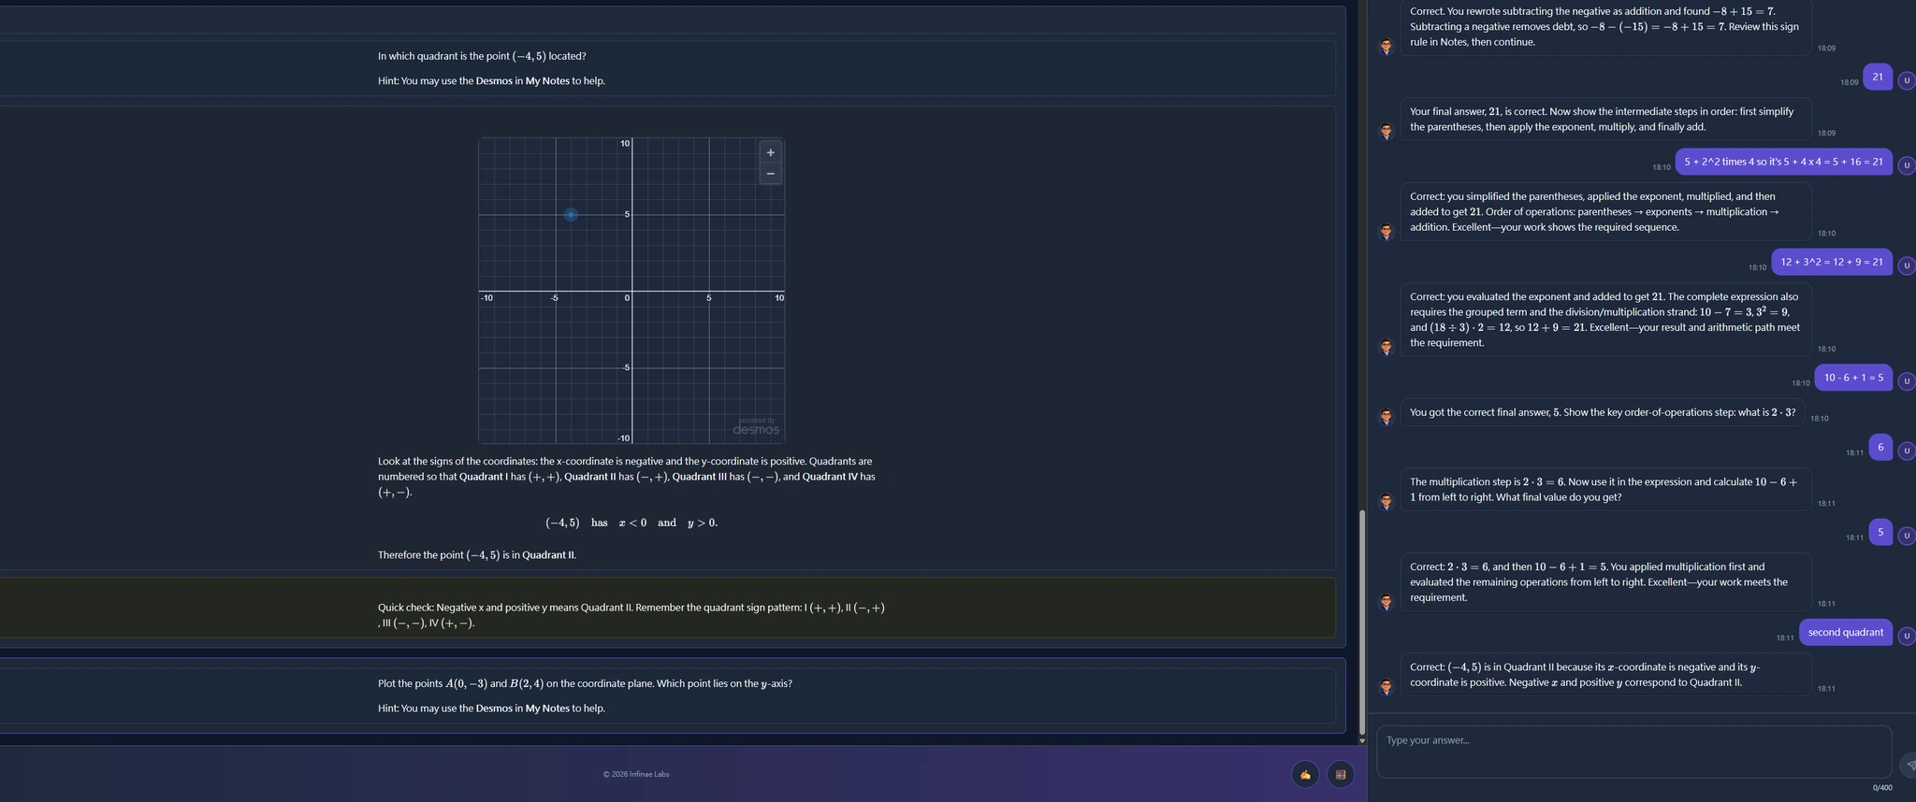Click the axis label '10' at top of graph
1916x802 pixels.
(625, 143)
